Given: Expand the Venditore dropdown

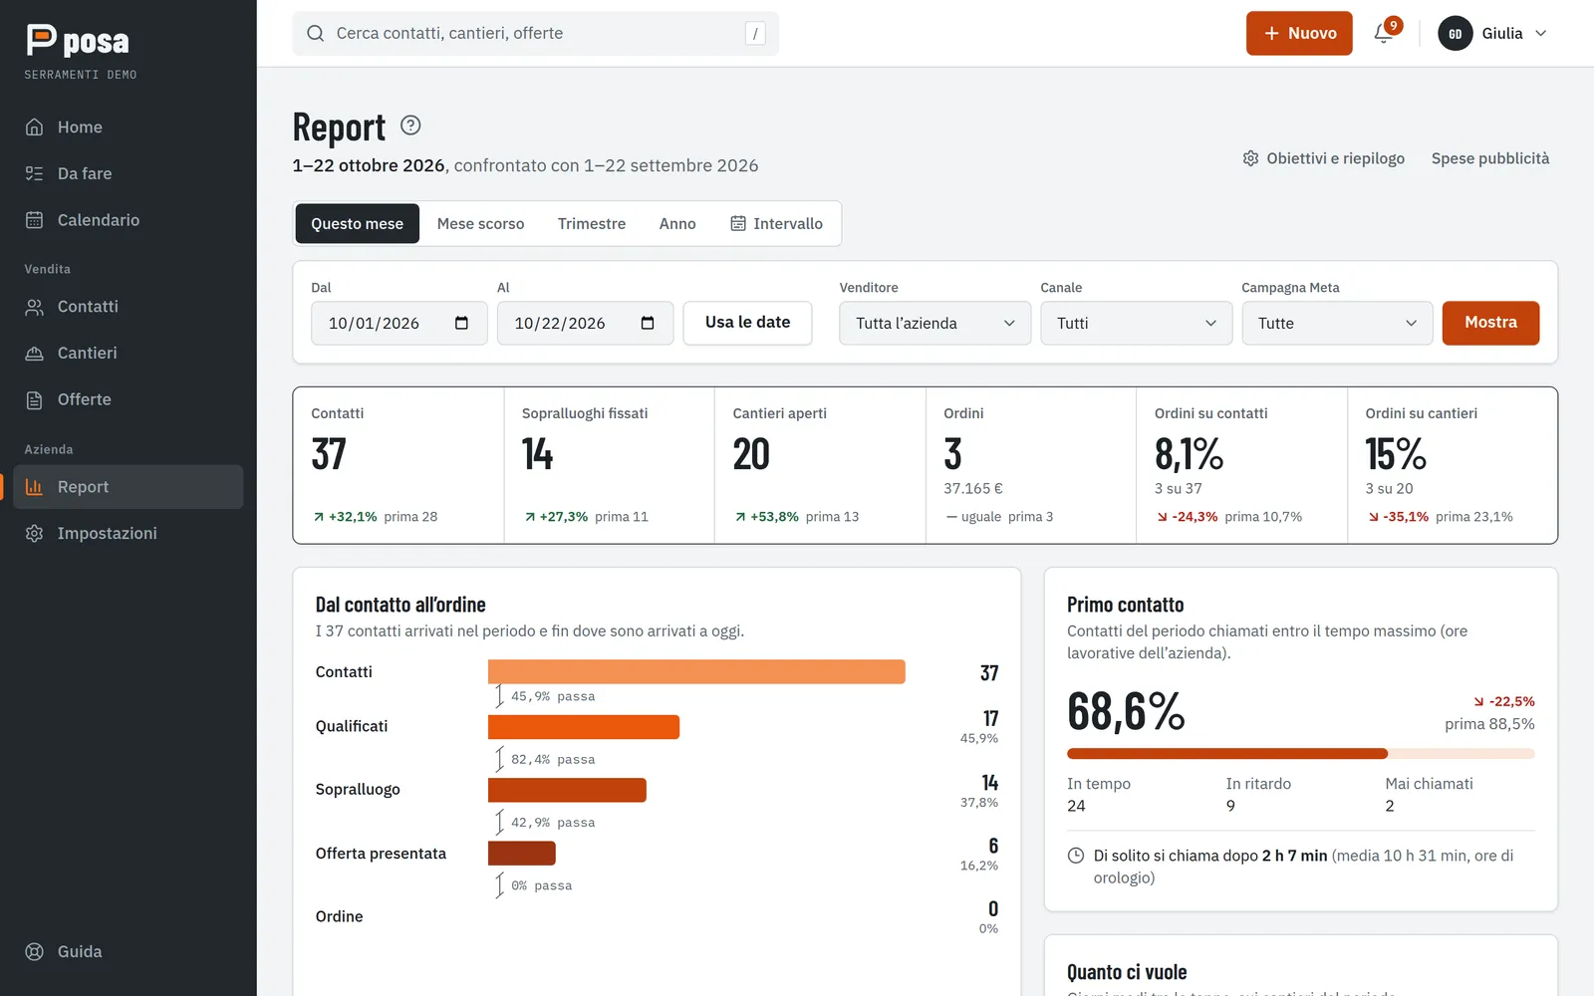Looking at the screenshot, I should [x=934, y=323].
